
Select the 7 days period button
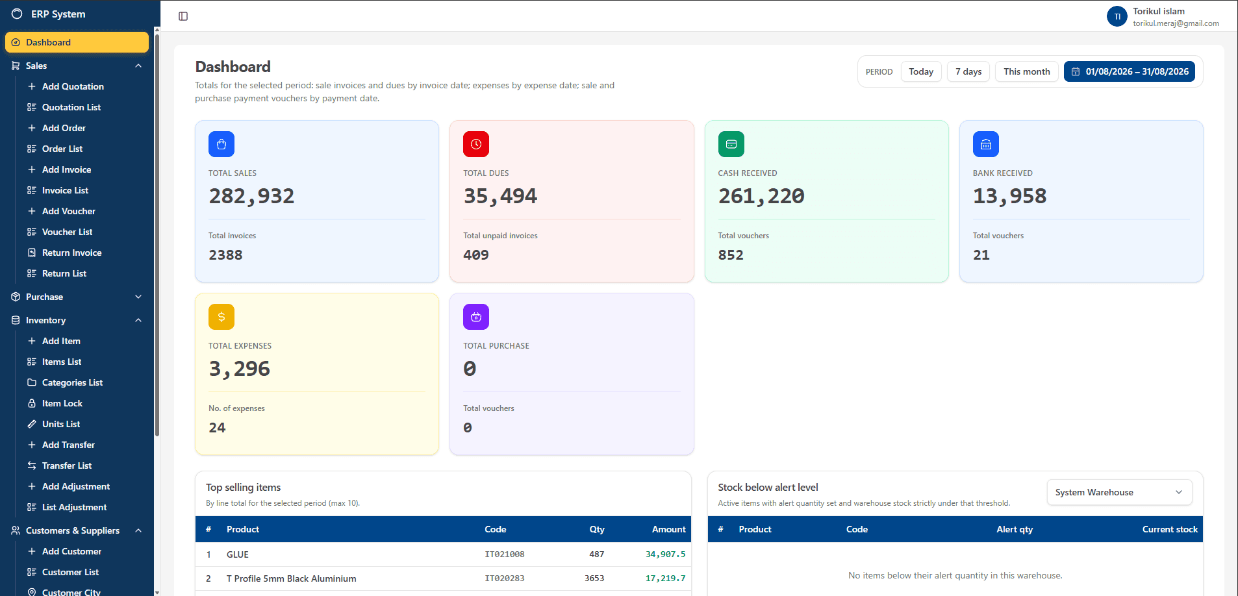pyautogui.click(x=968, y=71)
